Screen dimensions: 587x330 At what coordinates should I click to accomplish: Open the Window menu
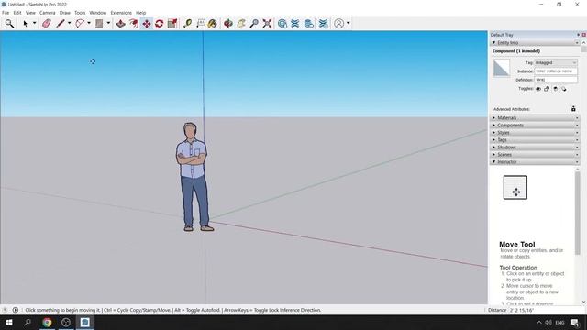(98, 13)
